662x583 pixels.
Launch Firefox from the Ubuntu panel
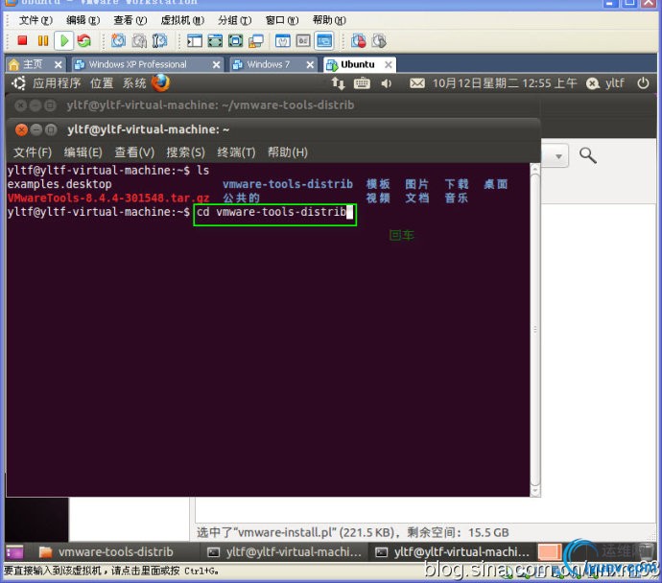(161, 83)
